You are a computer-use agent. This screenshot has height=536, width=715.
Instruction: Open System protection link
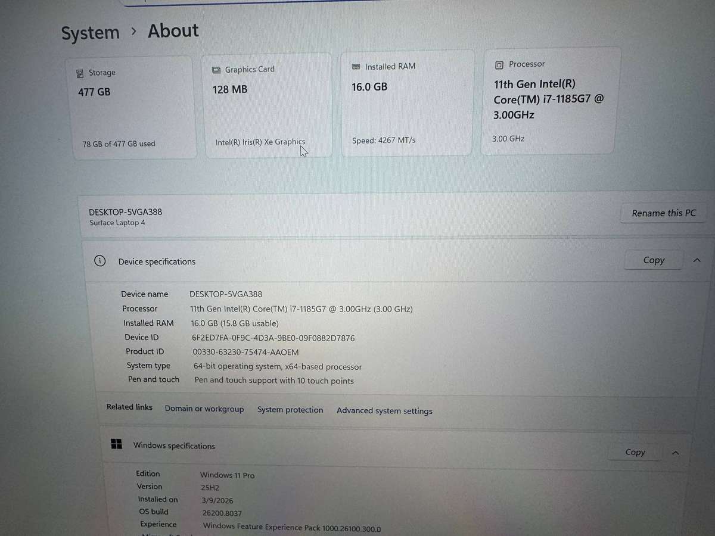click(290, 410)
